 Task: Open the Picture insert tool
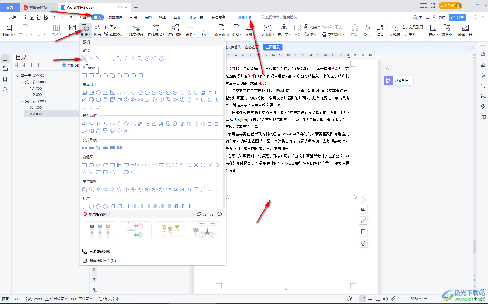[x=72, y=31]
